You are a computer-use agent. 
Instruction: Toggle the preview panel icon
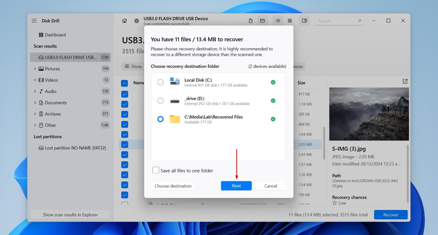(304, 21)
